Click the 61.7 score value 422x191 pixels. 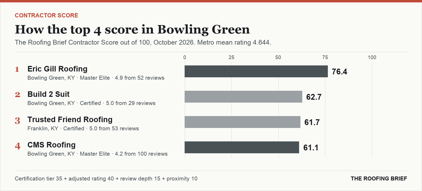pos(312,122)
